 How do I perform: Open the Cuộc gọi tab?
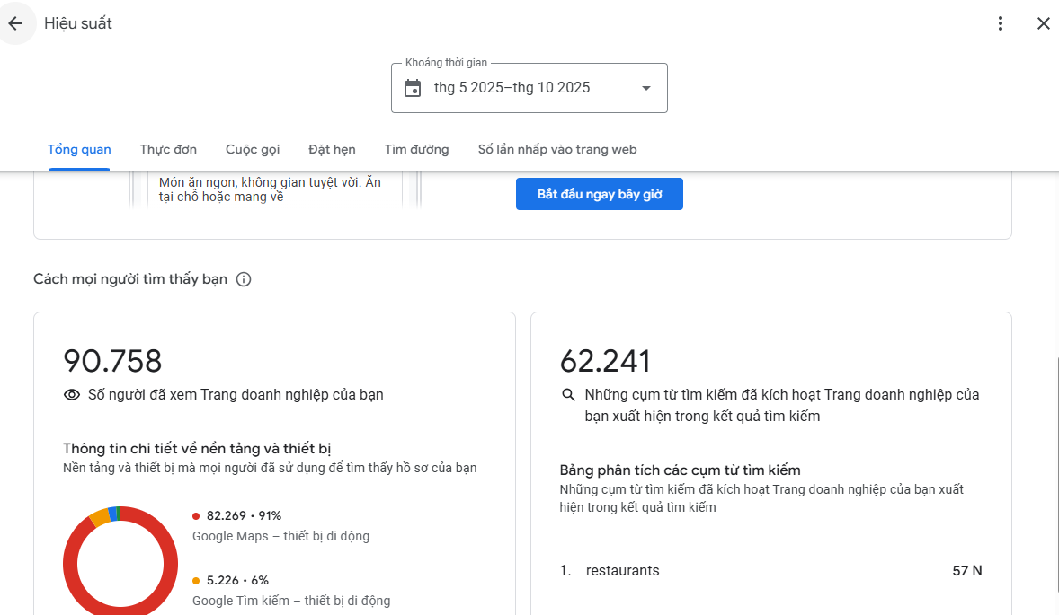point(253,150)
